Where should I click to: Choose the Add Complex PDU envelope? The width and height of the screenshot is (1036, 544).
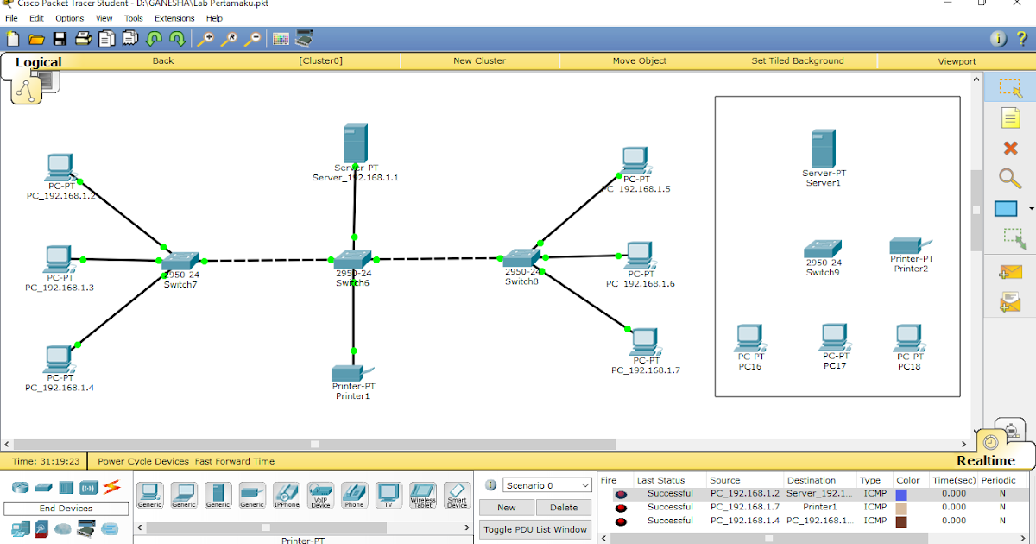(1010, 301)
